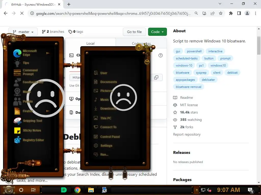View the 16.4k stars link
261x195 pixels.
pyautogui.click(x=186, y=112)
